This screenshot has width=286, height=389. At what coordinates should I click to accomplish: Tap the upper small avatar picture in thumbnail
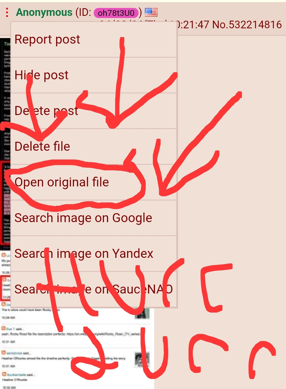142,314
